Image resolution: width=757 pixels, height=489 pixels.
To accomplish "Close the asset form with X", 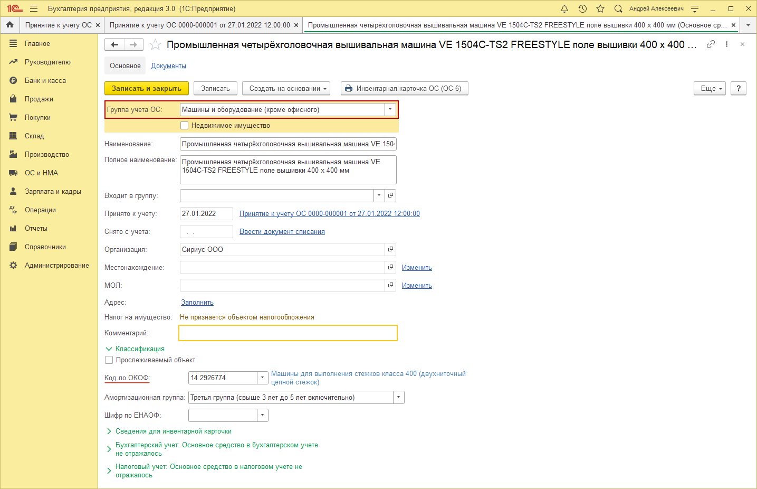I will [742, 44].
